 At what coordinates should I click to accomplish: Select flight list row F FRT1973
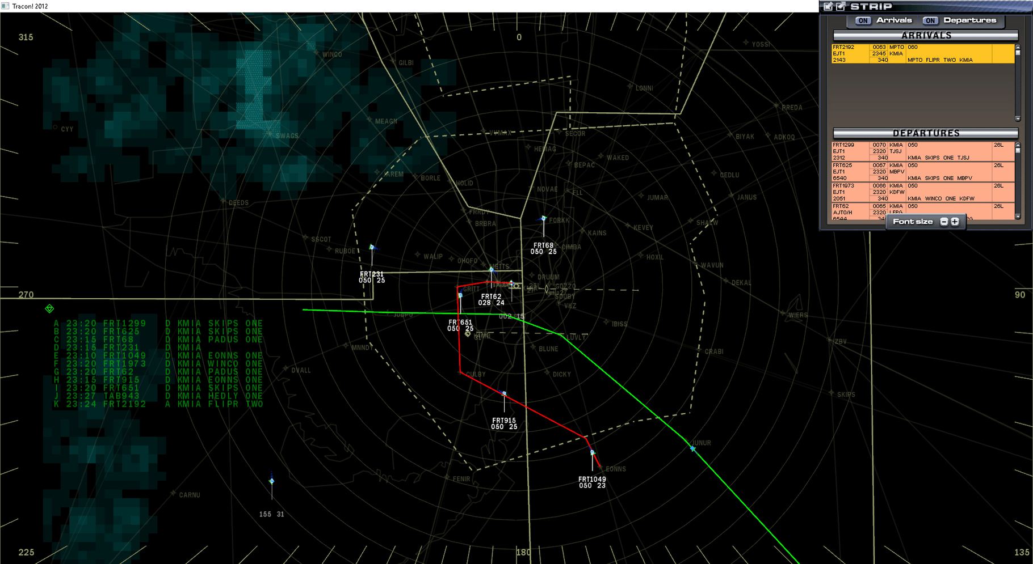(158, 364)
